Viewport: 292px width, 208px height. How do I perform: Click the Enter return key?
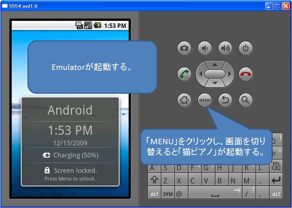276,179
